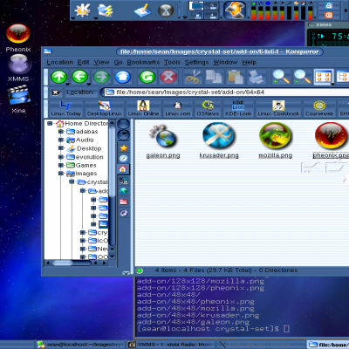Open the Linux Cookbook bookmark
The image size is (349, 349).
[x=278, y=108]
